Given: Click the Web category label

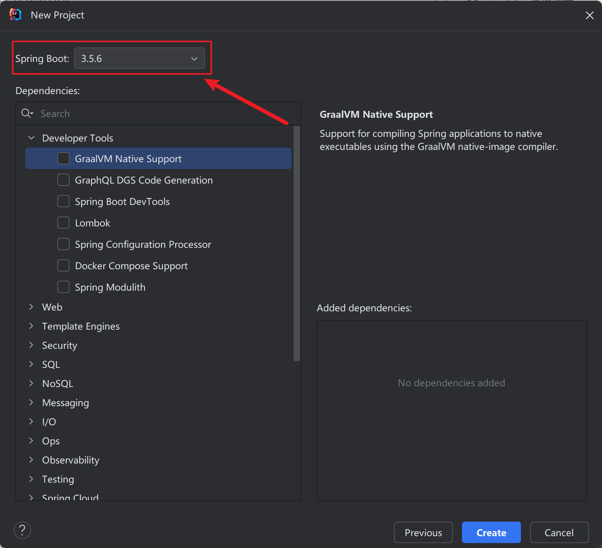Looking at the screenshot, I should pos(52,307).
